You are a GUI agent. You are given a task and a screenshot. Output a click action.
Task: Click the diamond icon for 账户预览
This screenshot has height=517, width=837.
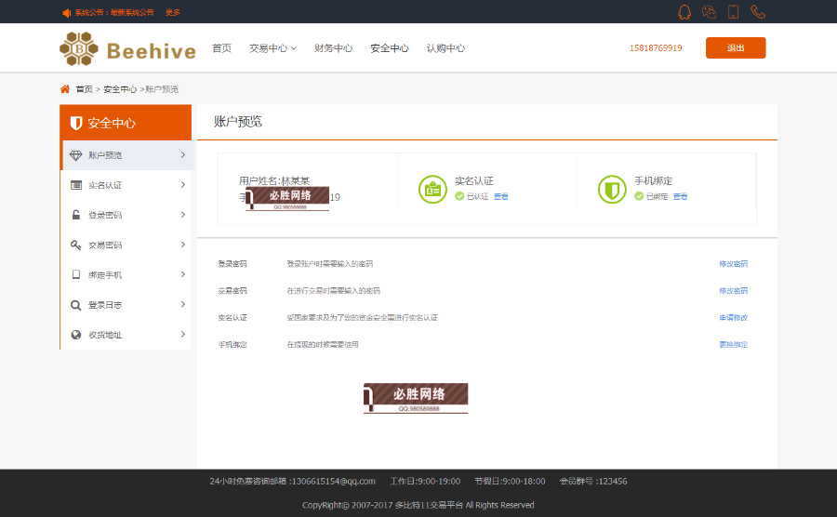[76, 155]
